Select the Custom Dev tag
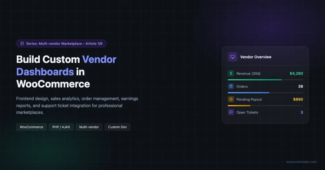325x170 pixels. [117, 127]
